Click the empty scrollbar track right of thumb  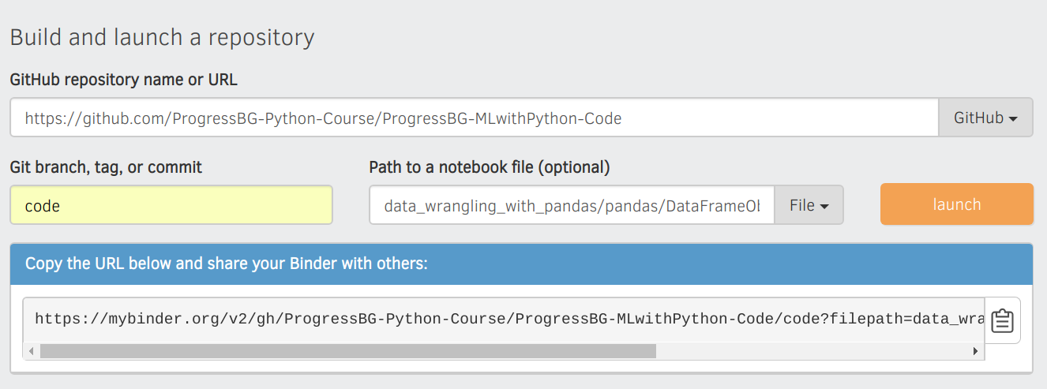(813, 351)
